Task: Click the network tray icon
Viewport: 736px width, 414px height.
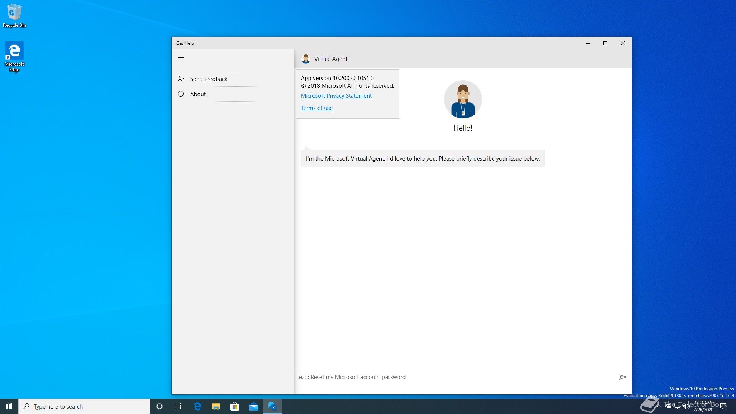Action: (x=677, y=406)
